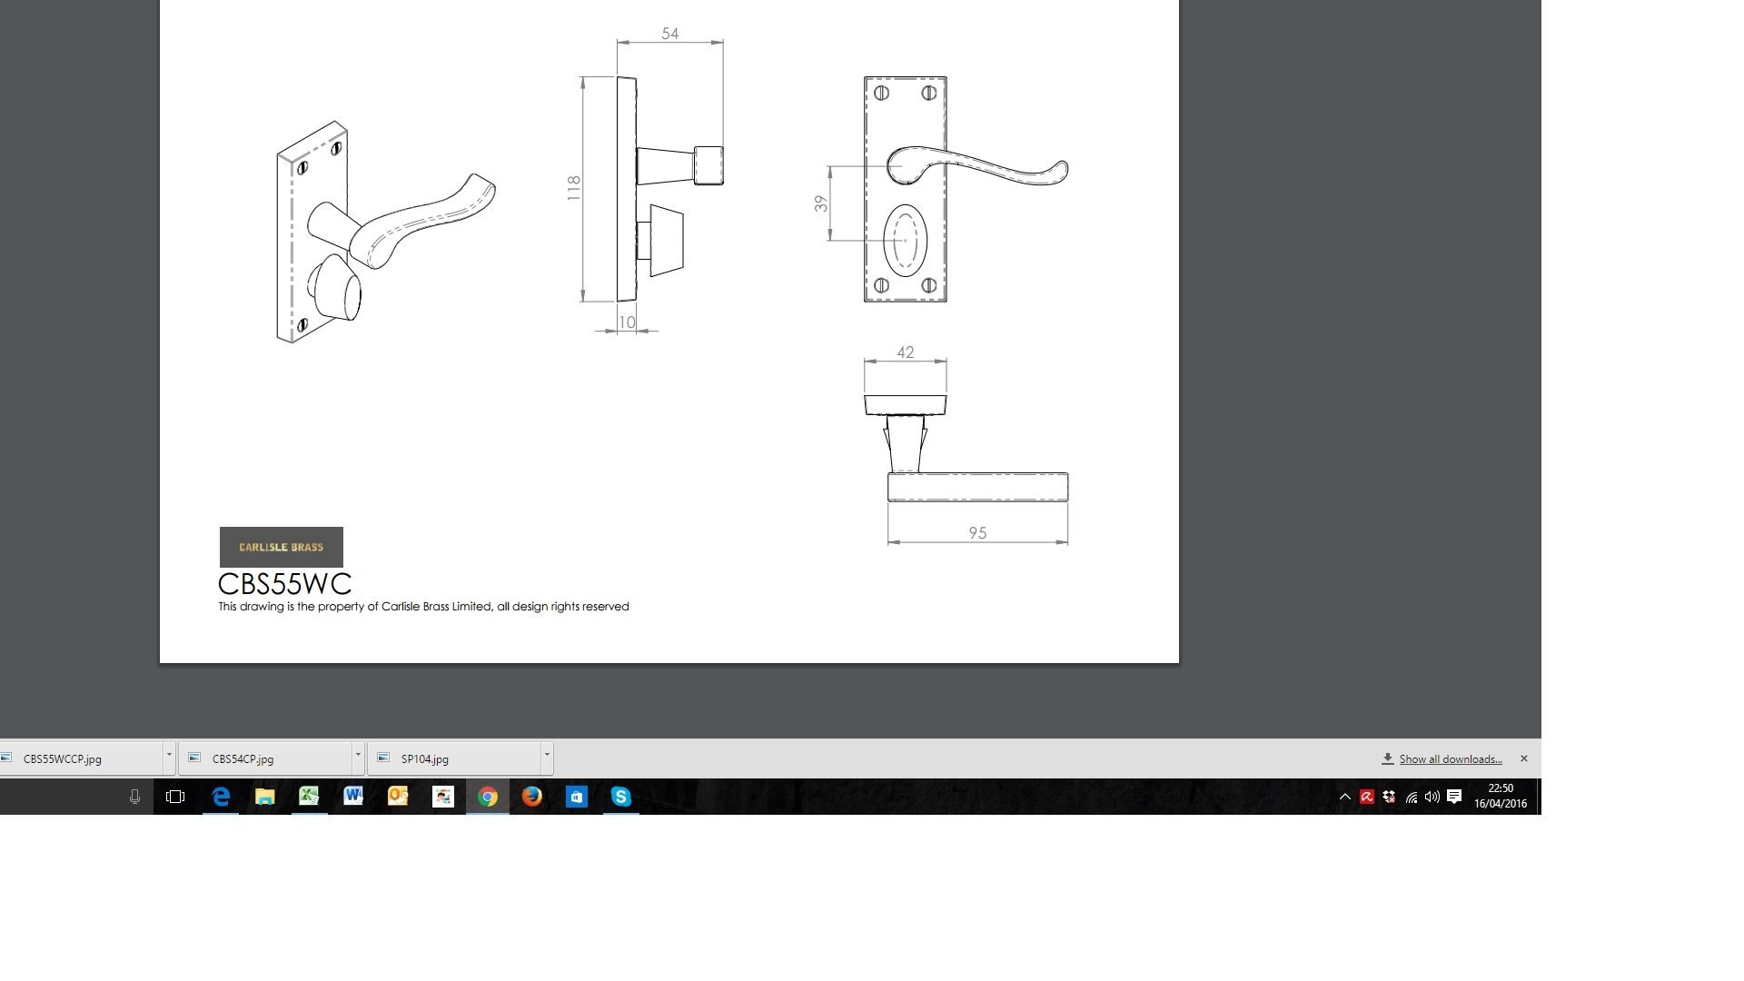Open the CBS54CP.jpg downloaded file
The width and height of the screenshot is (1744, 981).
[x=243, y=758]
